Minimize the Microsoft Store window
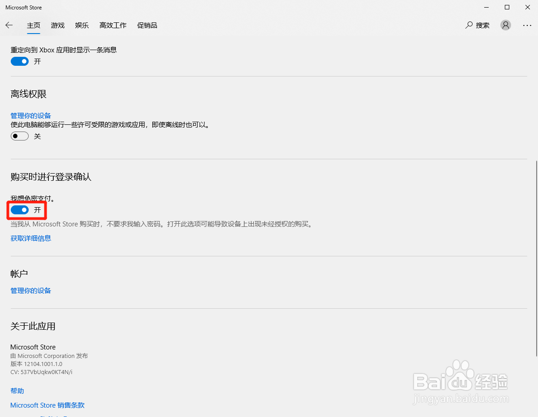This screenshot has width=538, height=417. pos(486,7)
